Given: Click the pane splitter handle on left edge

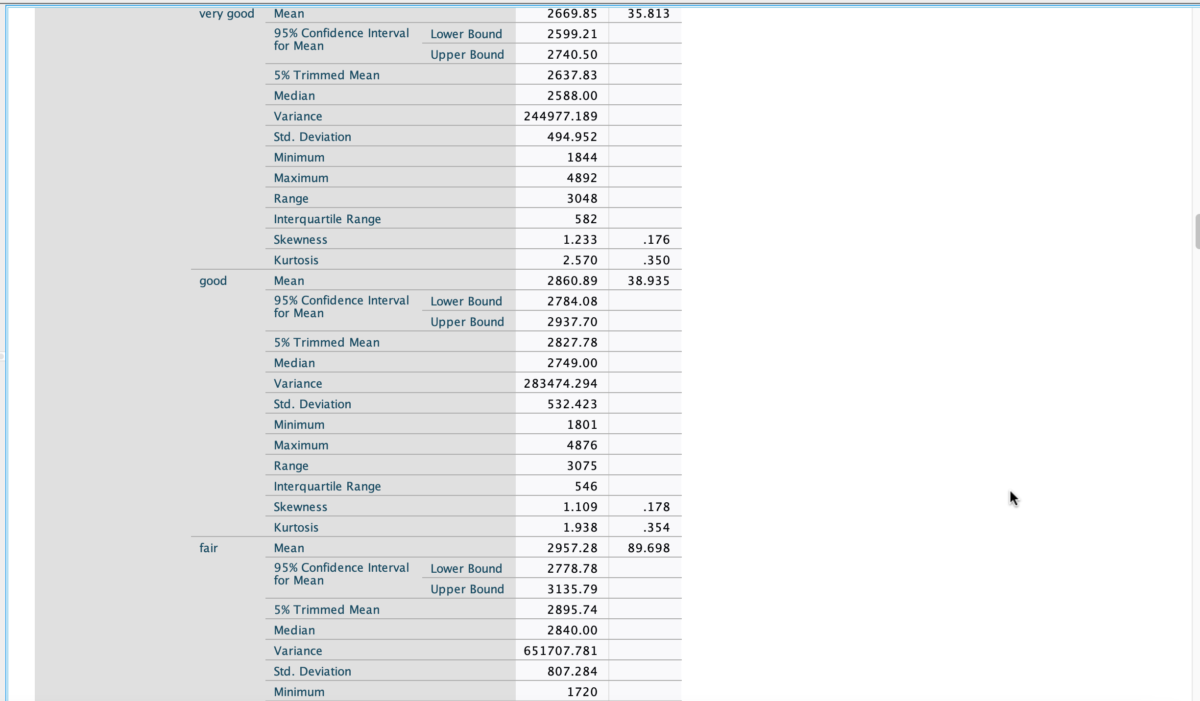Looking at the screenshot, I should [2, 356].
